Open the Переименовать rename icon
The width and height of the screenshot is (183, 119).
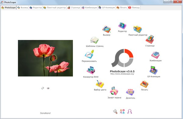[x=89, y=54]
